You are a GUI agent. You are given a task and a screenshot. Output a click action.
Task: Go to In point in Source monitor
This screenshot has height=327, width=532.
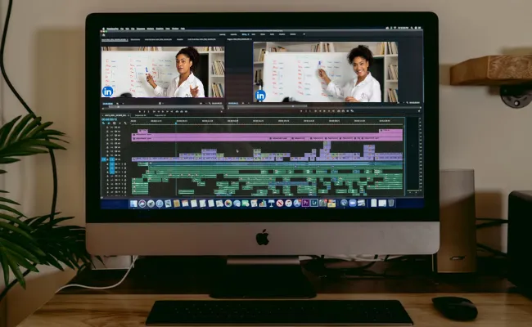(x=155, y=111)
